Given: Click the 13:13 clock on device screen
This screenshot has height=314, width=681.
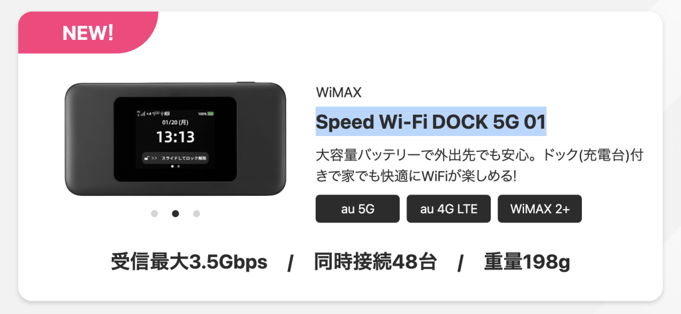Looking at the screenshot, I should (x=176, y=137).
